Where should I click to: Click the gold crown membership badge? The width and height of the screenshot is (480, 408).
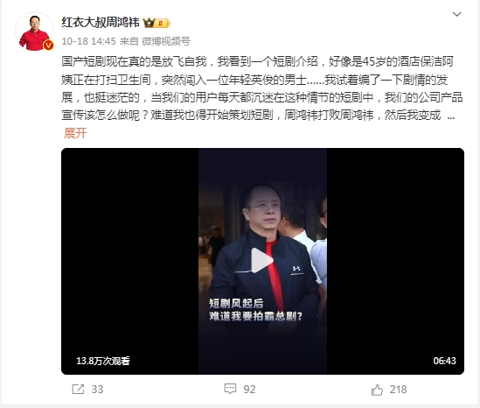150,23
